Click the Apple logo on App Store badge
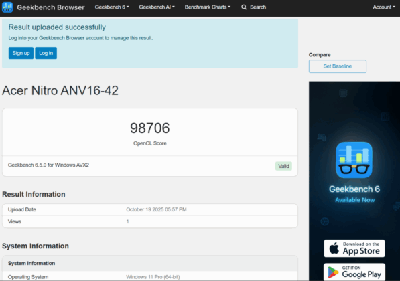The height and width of the screenshot is (281, 400). click(x=334, y=248)
